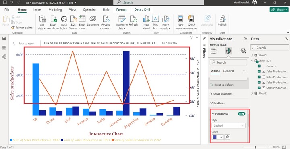Open Recent sources
Viewport: 290px width, 149px height.
(x=106, y=22)
